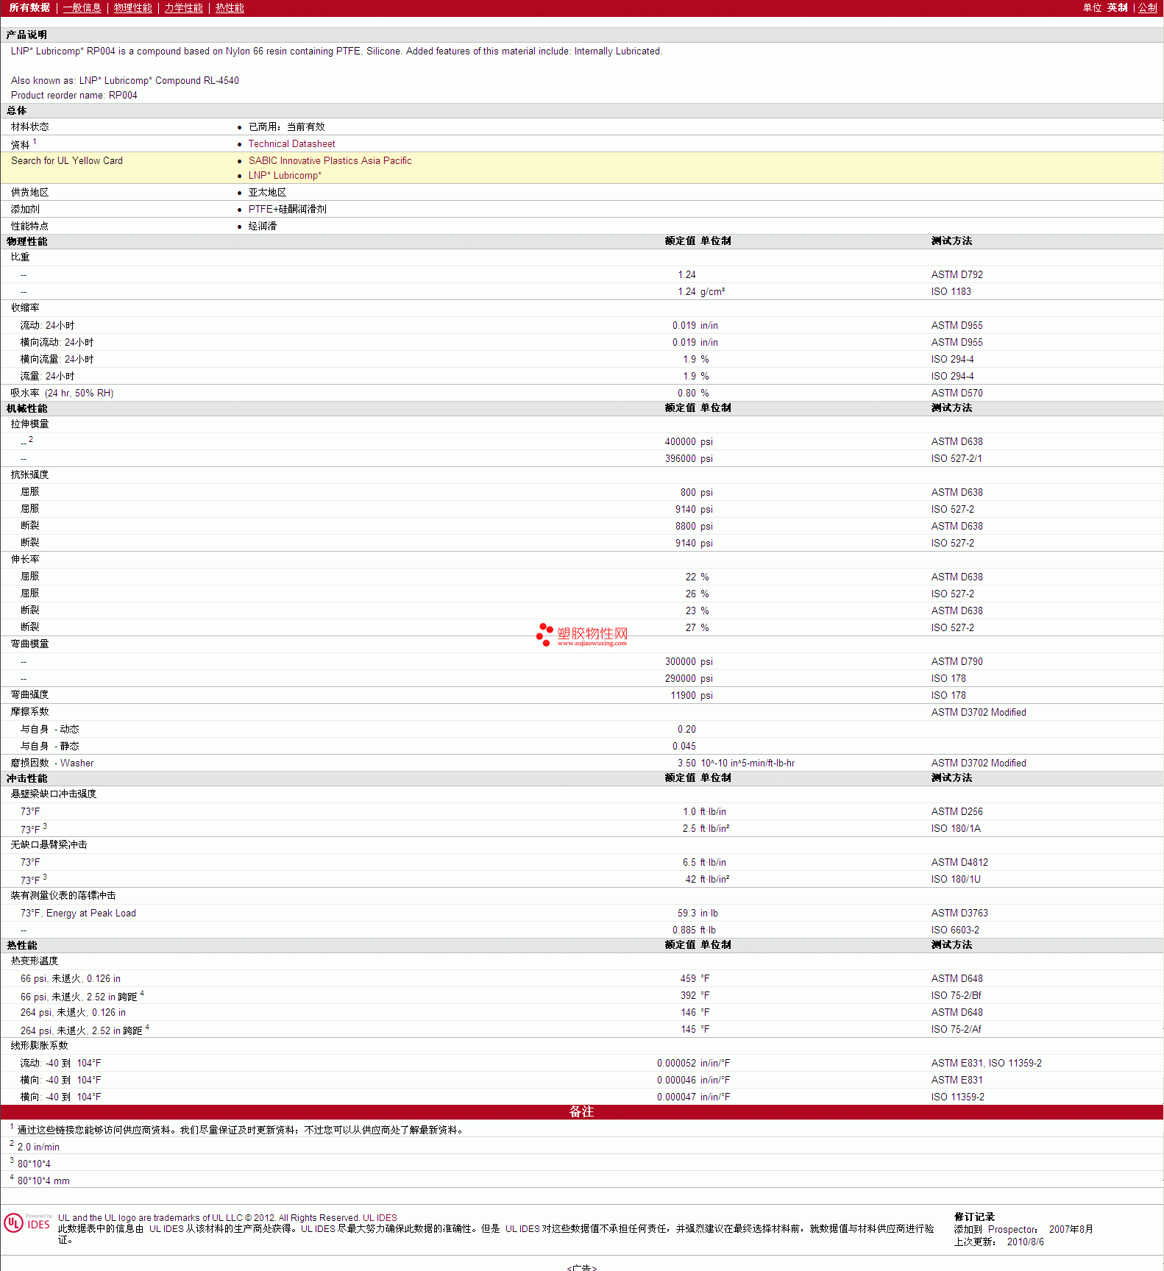
Task: Click the ISO 75-2/Af test method
Action: pos(956,1030)
